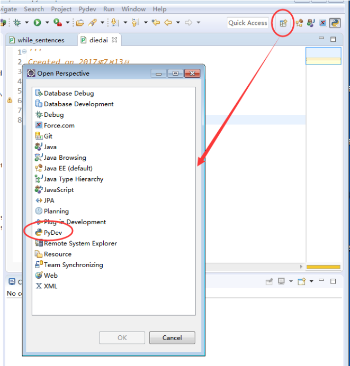Click the Pin Console icon
Viewport: 350px width, 366px height.
click(x=269, y=281)
